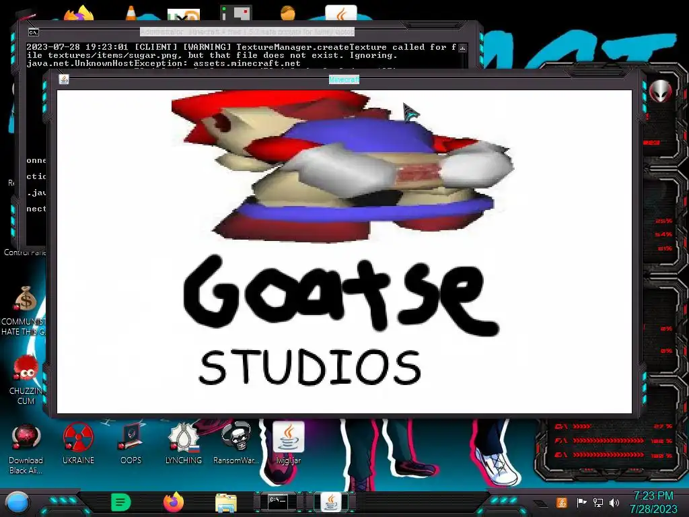Click the Alienware alien head gadget
Image resolution: width=689 pixels, height=517 pixels.
pos(660,92)
